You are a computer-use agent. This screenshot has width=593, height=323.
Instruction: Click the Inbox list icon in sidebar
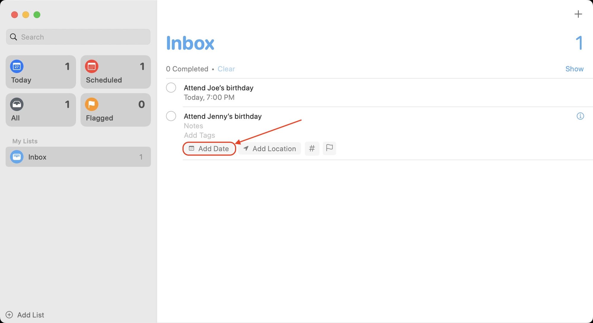tap(17, 156)
